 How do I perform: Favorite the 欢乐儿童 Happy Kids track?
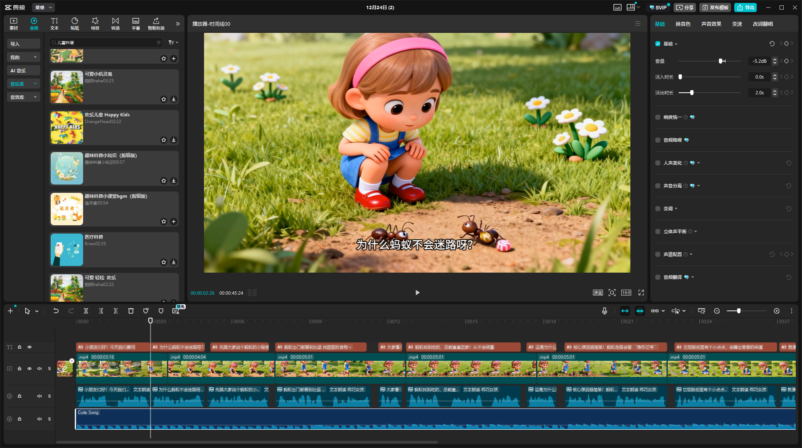click(164, 140)
